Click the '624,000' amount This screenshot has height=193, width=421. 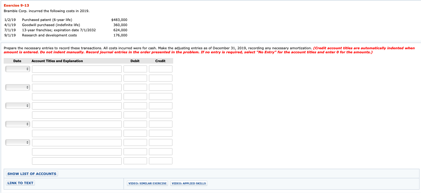coord(120,30)
